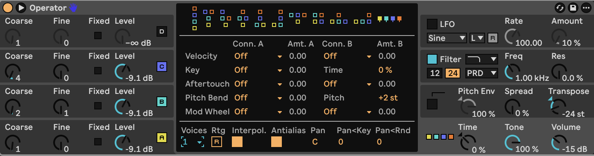Select oscillator A yellow button
This screenshot has height=156, width=594.
tap(162, 138)
